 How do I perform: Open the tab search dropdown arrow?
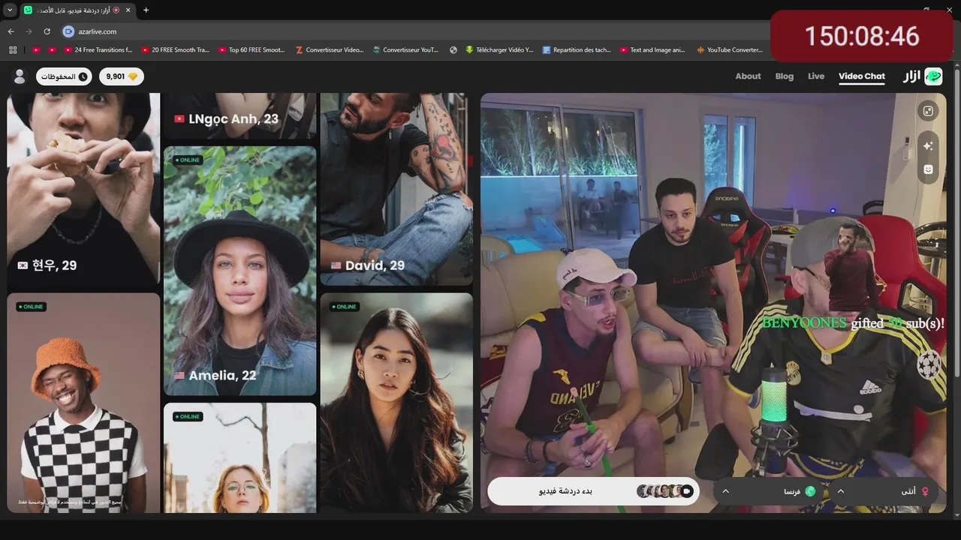click(10, 10)
